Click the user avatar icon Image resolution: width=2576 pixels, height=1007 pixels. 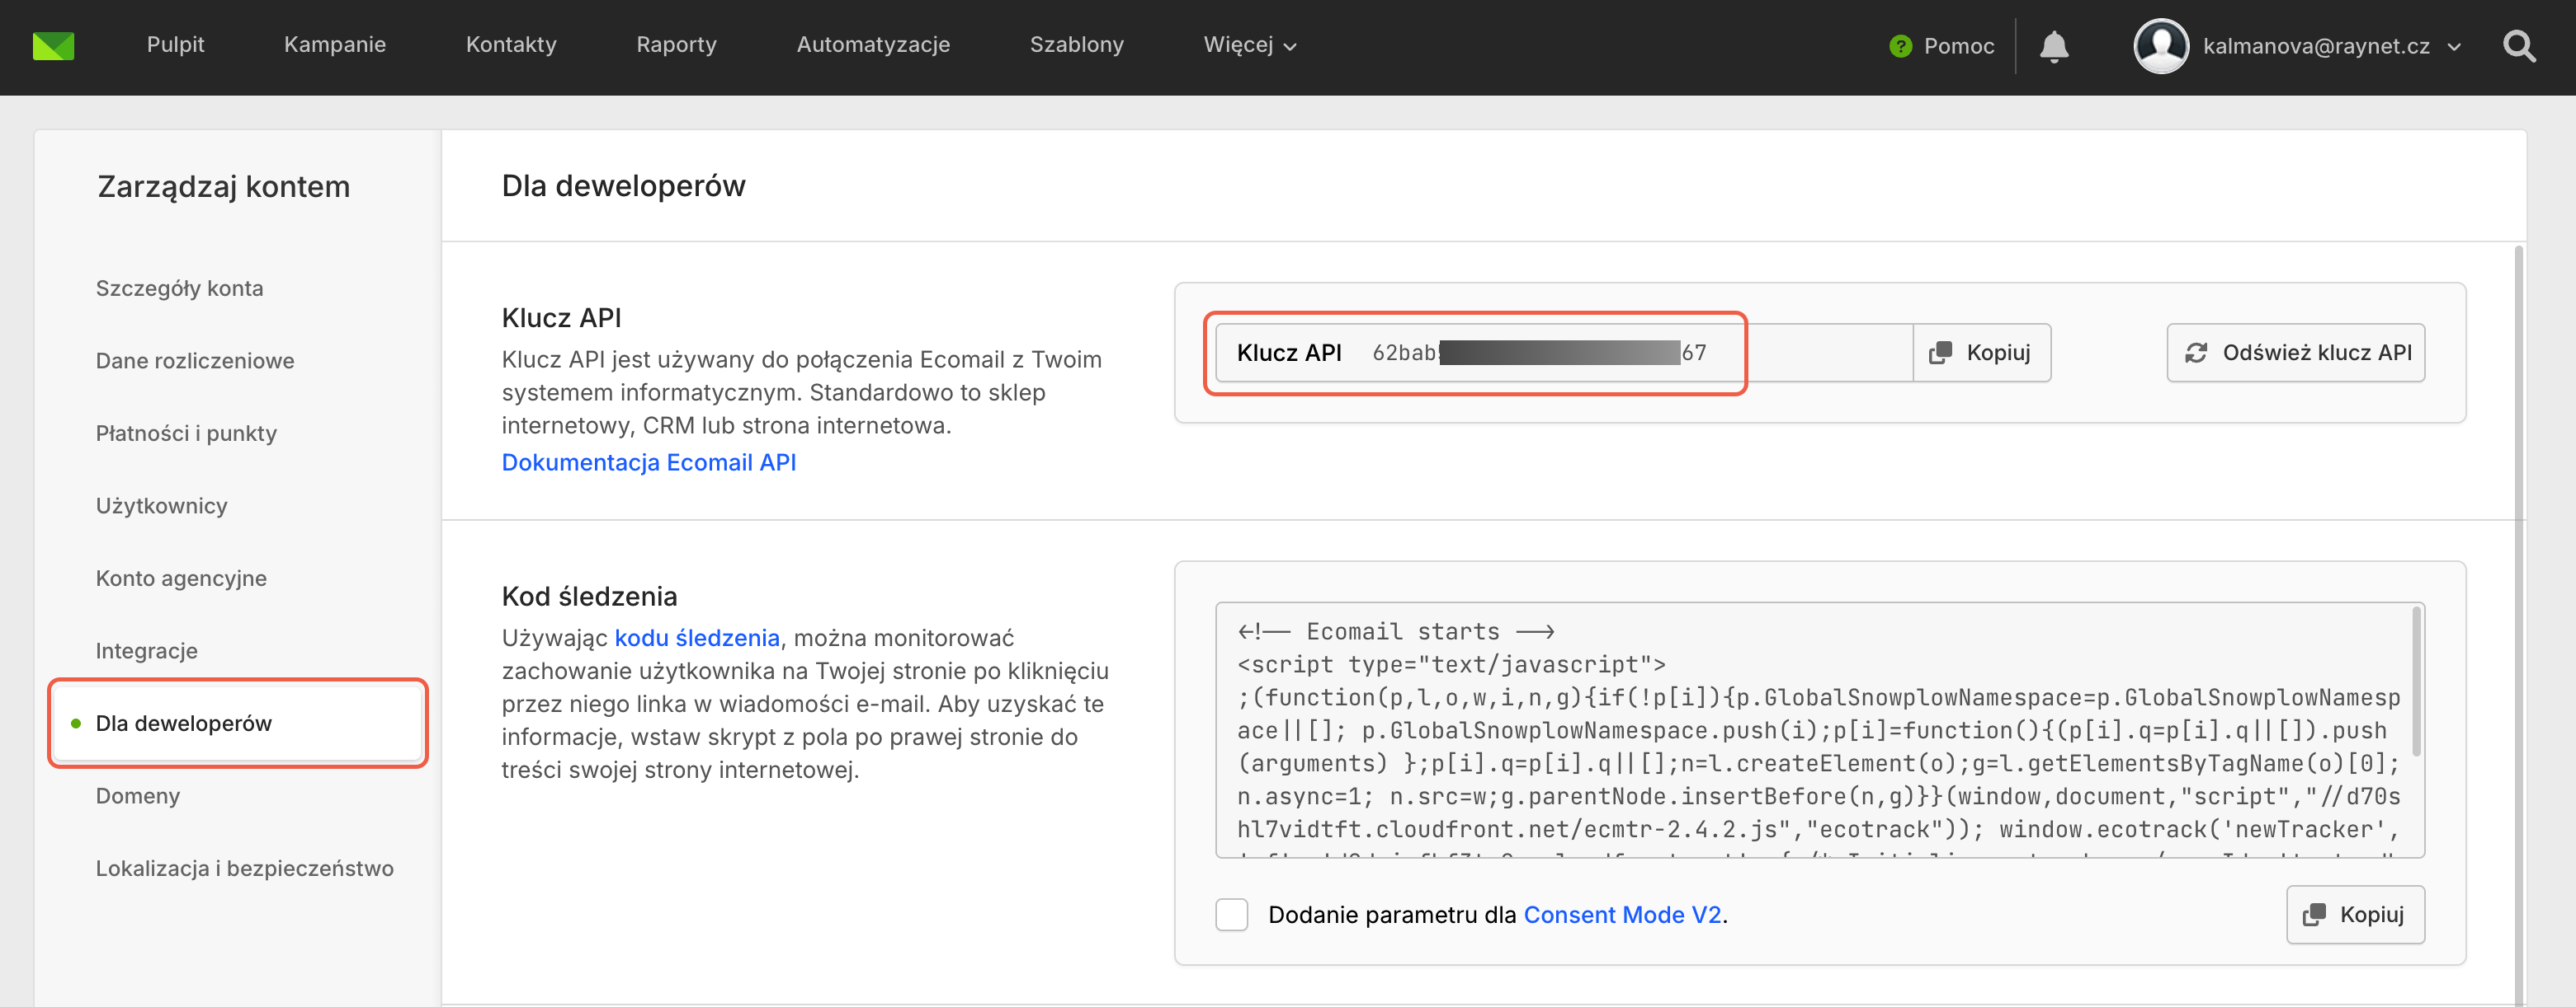click(x=2161, y=46)
